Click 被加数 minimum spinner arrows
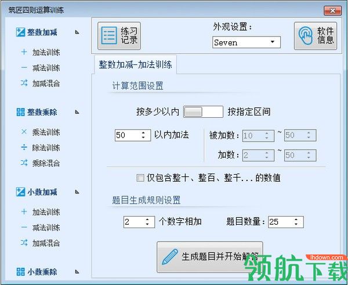 tap(267, 135)
